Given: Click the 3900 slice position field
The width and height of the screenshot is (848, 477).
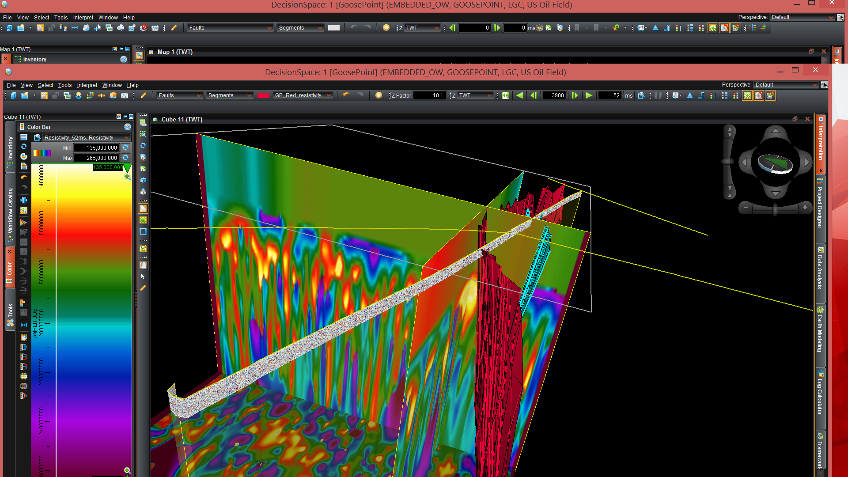Looking at the screenshot, I should pos(554,95).
